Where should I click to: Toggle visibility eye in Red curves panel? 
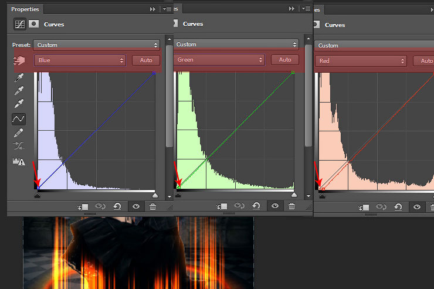click(416, 206)
